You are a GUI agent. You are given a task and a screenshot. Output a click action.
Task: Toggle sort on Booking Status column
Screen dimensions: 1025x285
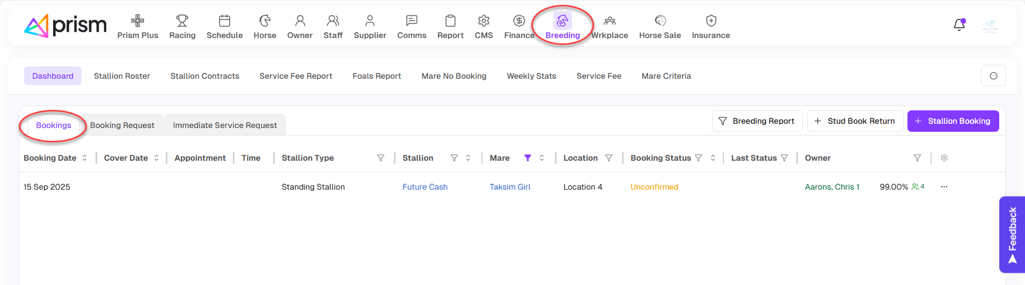coord(713,158)
